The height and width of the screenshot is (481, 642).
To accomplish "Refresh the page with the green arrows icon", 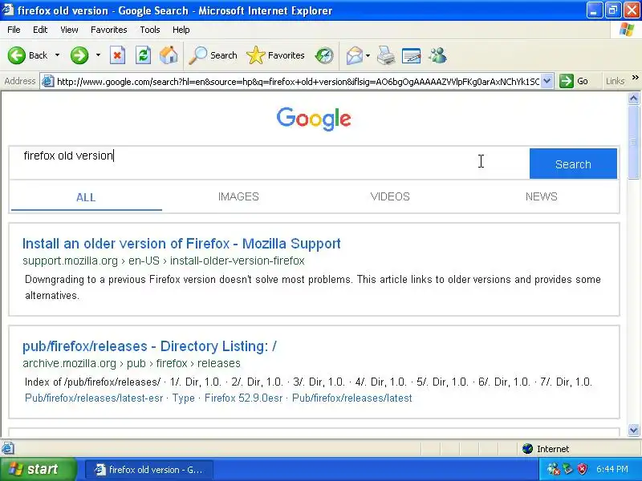I will [x=144, y=55].
